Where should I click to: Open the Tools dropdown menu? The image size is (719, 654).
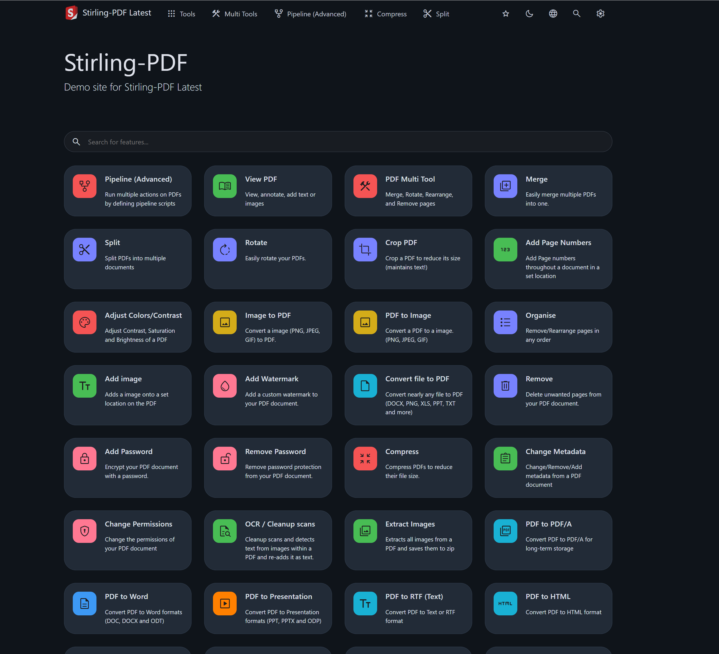[x=182, y=14]
